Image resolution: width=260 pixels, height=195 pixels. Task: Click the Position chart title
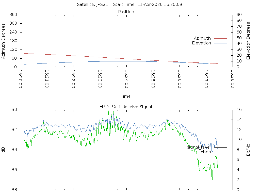(126, 12)
